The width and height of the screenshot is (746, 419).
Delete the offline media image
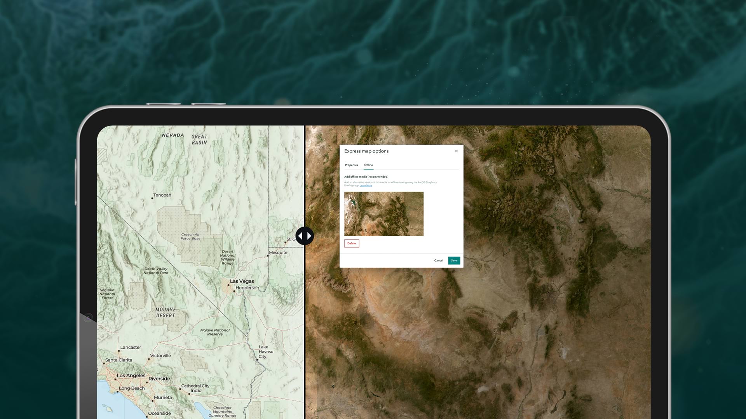(351, 243)
